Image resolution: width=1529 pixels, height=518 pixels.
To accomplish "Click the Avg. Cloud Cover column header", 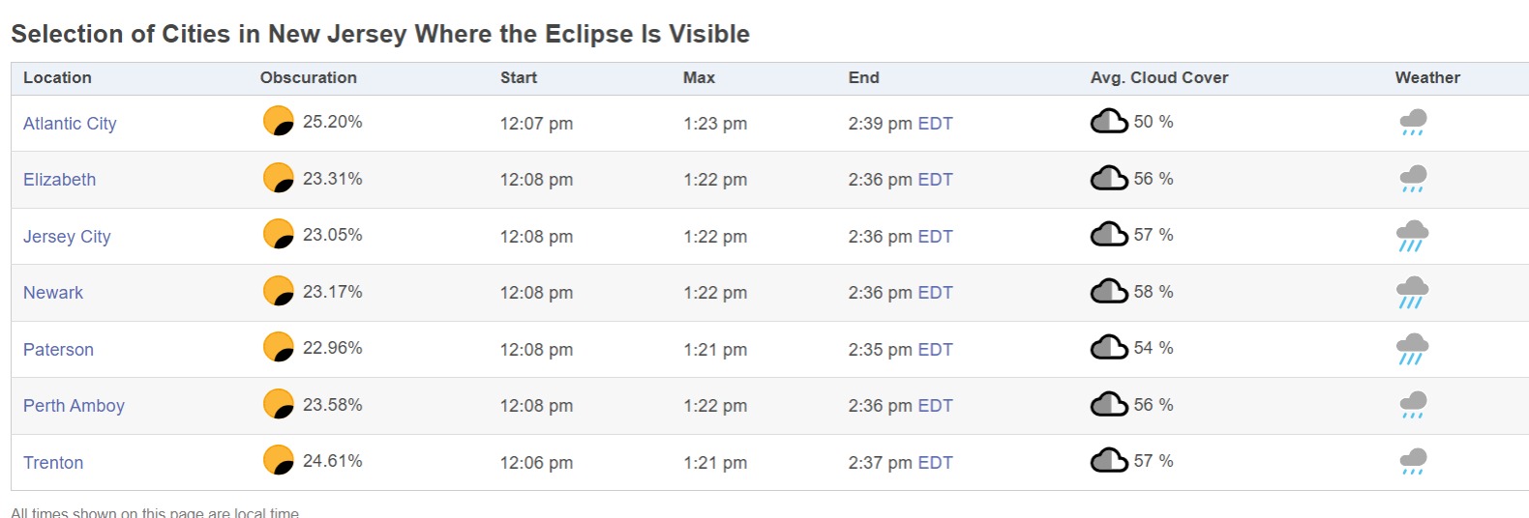I will (1158, 78).
